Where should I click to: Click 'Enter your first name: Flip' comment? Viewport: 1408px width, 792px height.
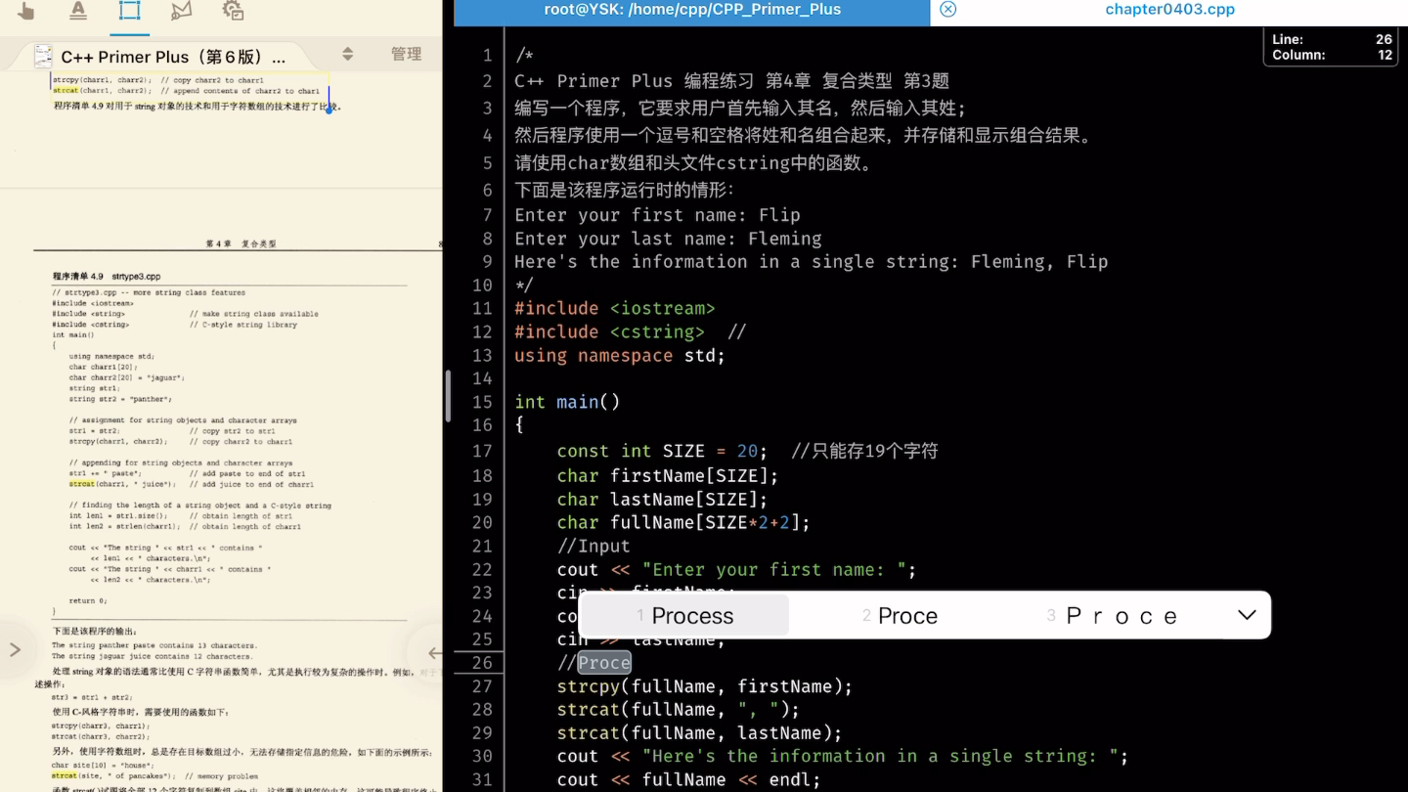[657, 215]
